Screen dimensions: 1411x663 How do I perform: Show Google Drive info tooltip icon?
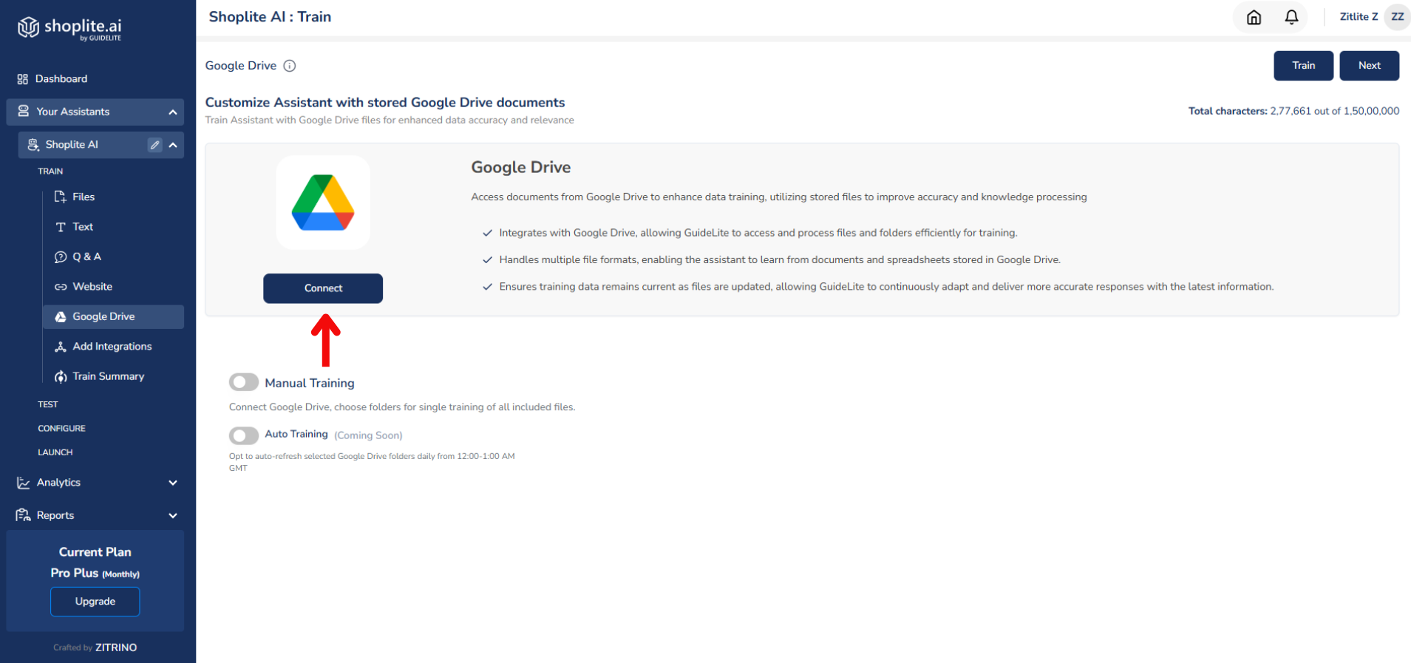(x=290, y=66)
